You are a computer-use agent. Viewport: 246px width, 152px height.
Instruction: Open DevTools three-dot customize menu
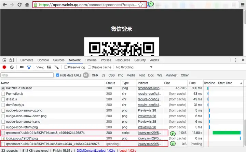[236, 60]
